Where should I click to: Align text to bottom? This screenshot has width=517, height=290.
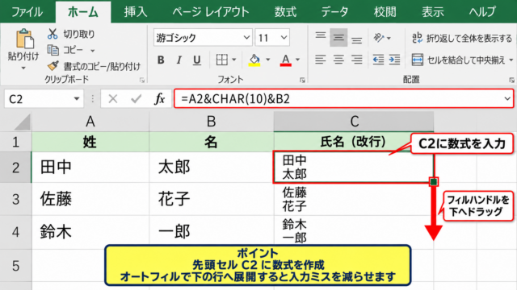click(x=357, y=40)
